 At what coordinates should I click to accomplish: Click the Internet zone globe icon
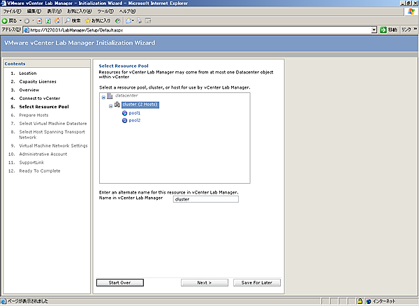pyautogui.click(x=369, y=301)
